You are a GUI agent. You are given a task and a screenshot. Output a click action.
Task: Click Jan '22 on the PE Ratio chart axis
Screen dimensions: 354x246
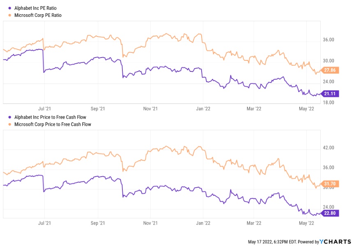point(203,109)
